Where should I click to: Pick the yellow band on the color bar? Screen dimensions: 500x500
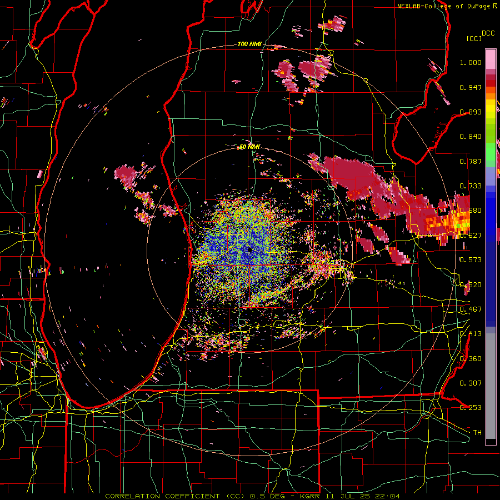(x=491, y=109)
